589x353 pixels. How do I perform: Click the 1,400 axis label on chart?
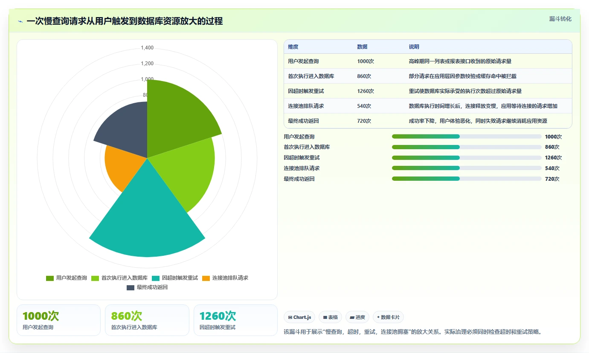click(x=147, y=48)
